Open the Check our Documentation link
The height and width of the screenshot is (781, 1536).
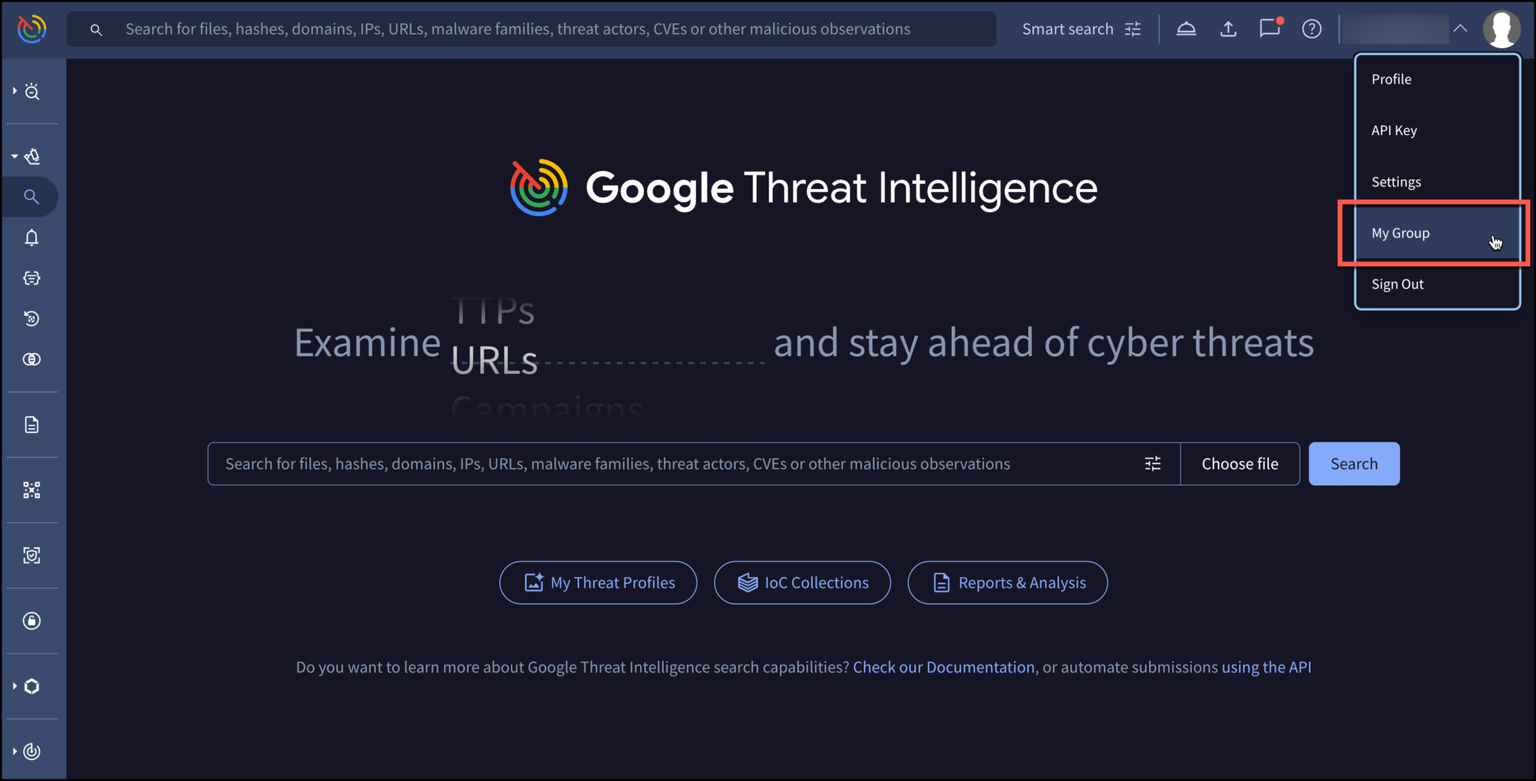(943, 666)
